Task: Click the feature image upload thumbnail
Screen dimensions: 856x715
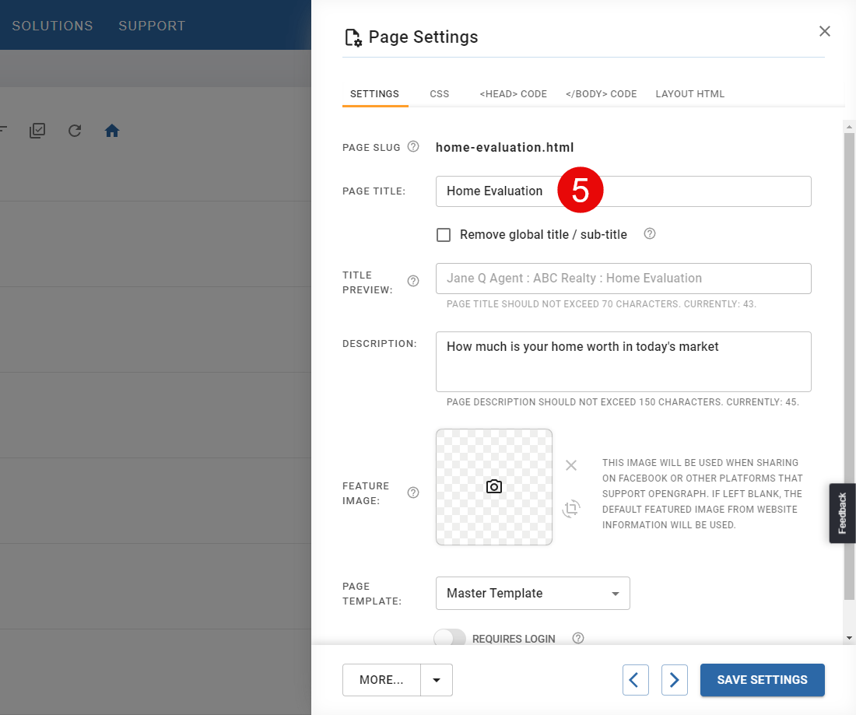Action: pos(493,487)
